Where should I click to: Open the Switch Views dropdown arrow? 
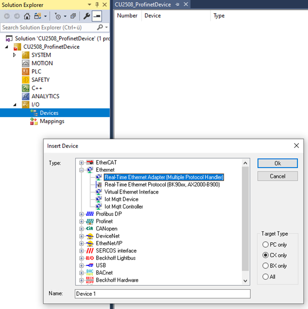pos(46,16)
